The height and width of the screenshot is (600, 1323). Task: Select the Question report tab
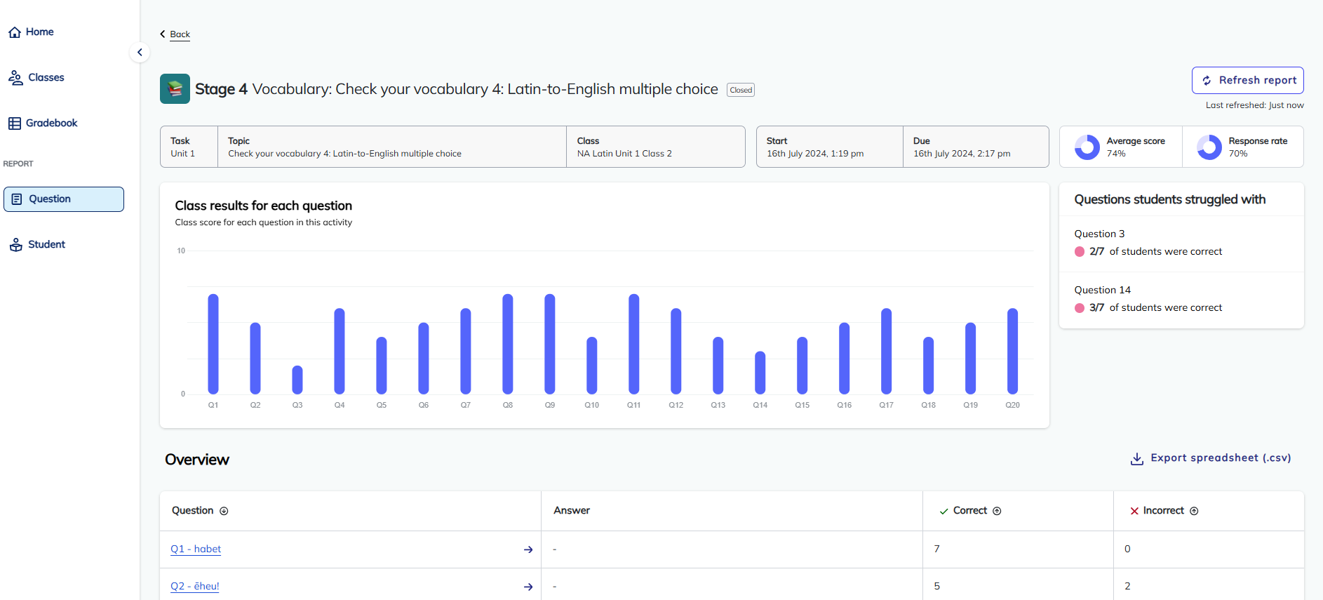[64, 199]
